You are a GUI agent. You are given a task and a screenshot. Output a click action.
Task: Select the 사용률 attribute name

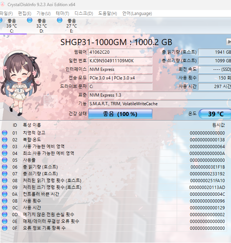(x=29, y=160)
